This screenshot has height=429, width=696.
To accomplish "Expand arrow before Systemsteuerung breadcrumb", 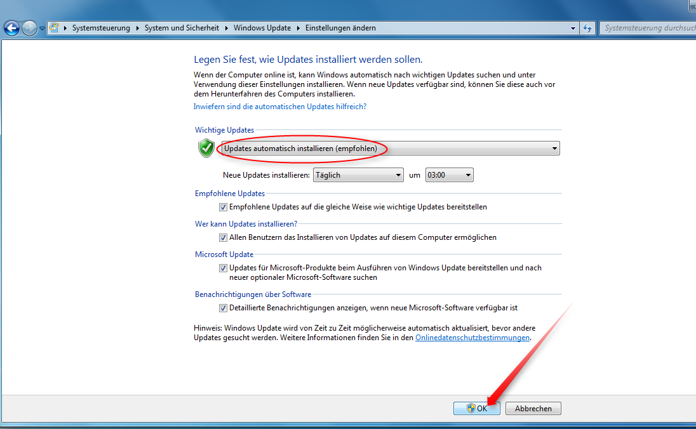I will [65, 28].
